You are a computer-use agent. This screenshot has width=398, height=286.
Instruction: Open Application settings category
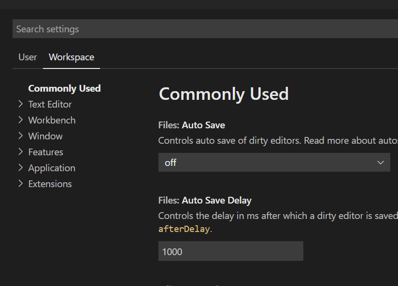point(52,168)
